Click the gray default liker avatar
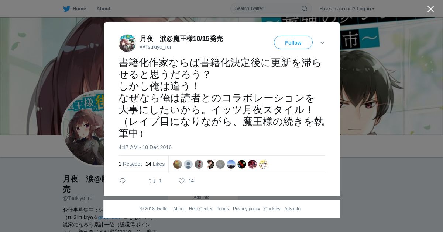The height and width of the screenshot is (232, 443). pos(188,164)
